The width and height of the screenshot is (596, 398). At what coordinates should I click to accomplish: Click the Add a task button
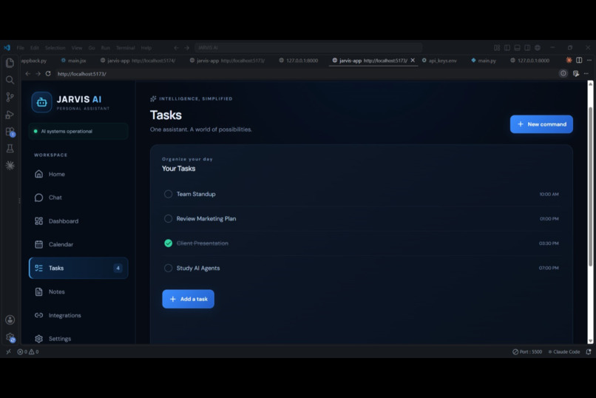click(188, 299)
